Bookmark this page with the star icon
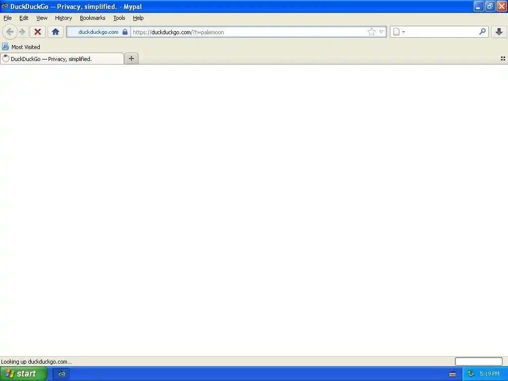 (x=371, y=32)
